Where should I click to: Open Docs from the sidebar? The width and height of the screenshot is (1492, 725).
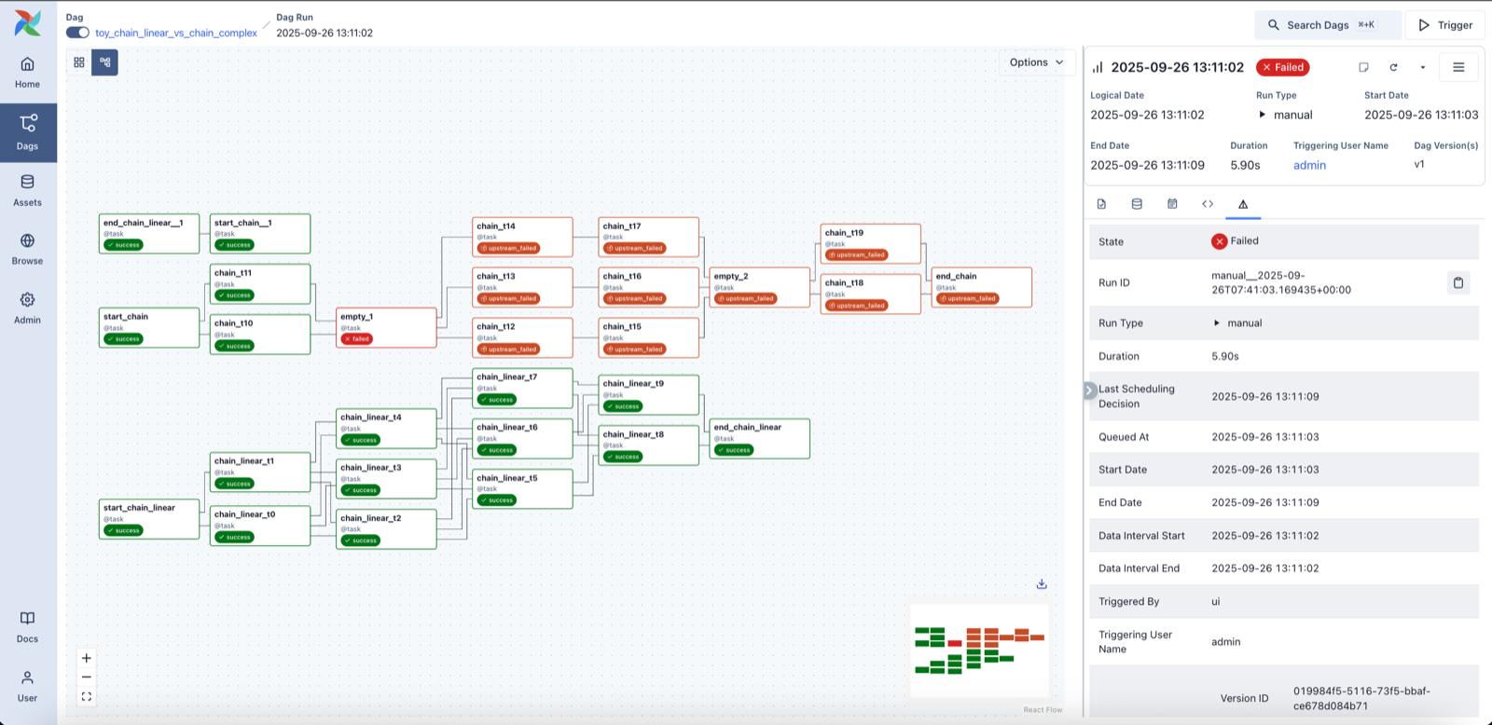[28, 627]
